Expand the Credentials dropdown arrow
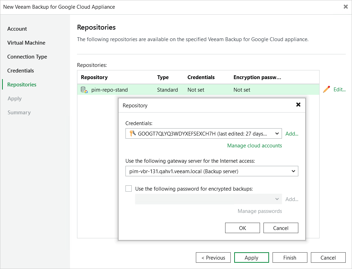 pos(277,133)
